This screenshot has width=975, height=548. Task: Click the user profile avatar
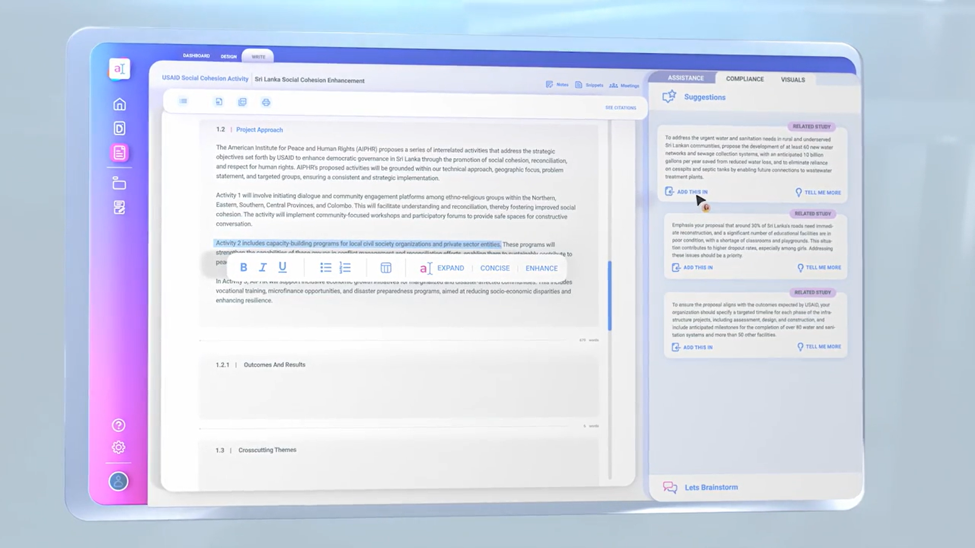(118, 481)
